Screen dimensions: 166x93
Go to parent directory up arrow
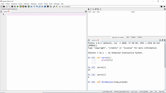(x=164, y=6)
